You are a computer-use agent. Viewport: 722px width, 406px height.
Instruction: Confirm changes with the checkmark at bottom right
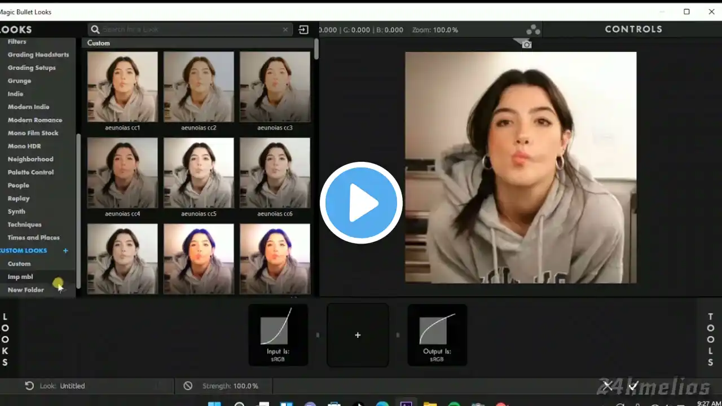pos(633,386)
